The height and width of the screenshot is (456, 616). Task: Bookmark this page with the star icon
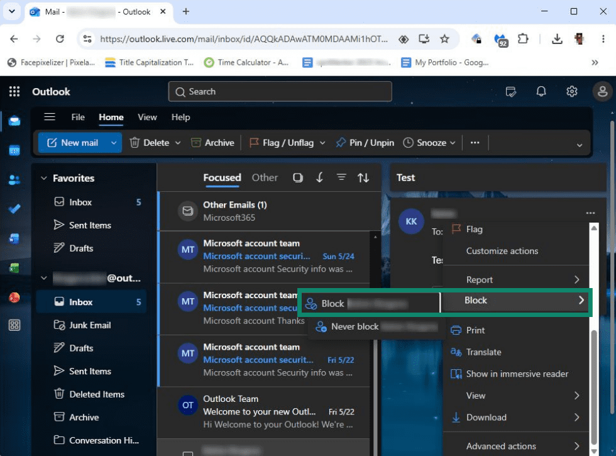pos(444,39)
